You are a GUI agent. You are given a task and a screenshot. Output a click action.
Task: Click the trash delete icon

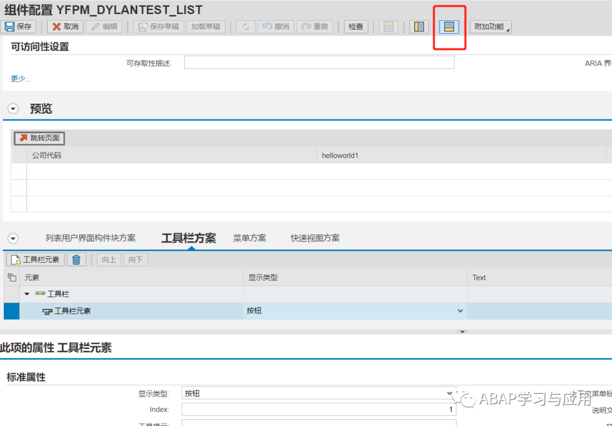tap(76, 260)
